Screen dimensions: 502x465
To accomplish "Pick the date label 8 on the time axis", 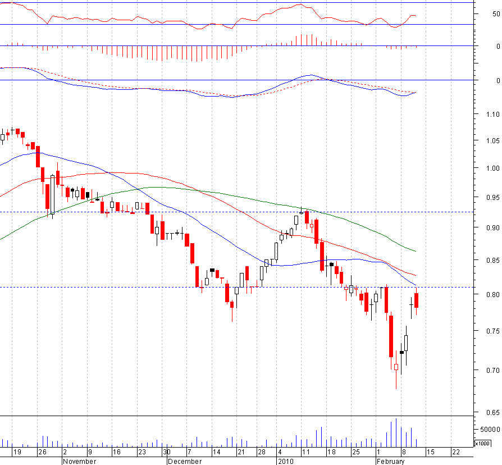I will click(x=404, y=452).
